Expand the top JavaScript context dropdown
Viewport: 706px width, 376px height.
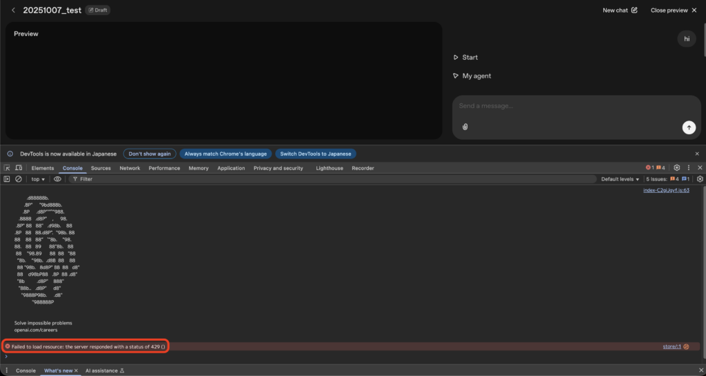[38, 179]
